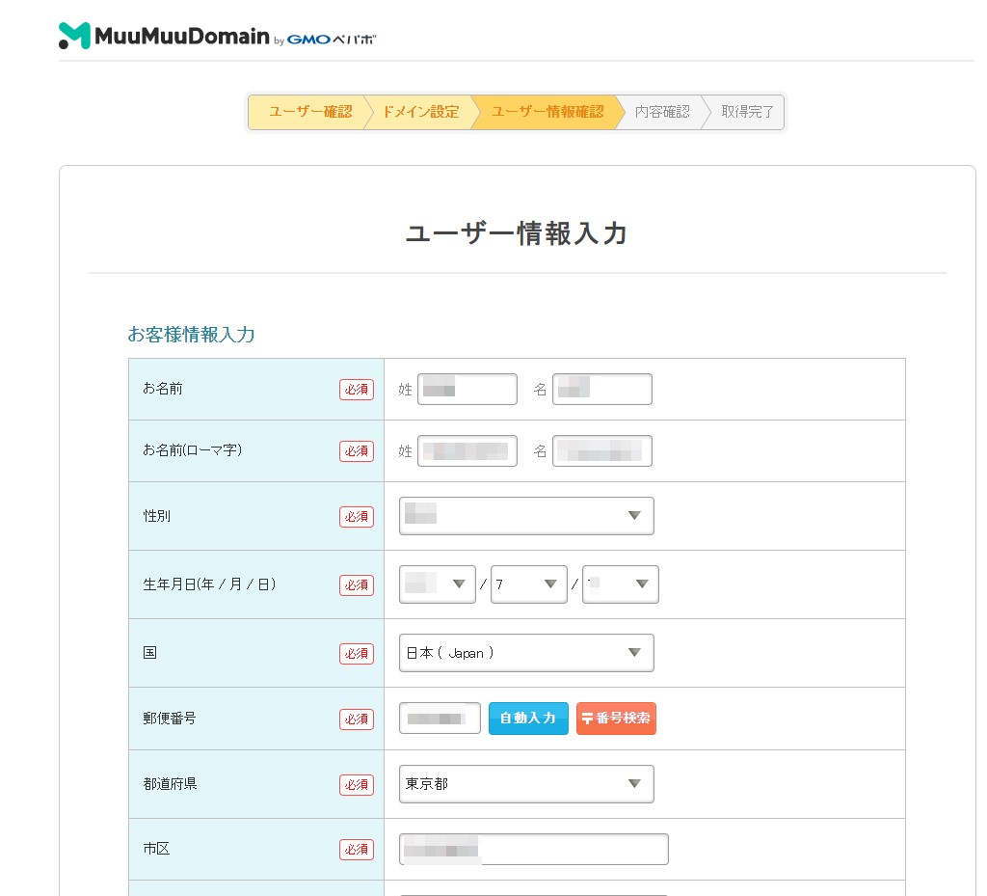Select the ドメイン設定 step
The width and height of the screenshot is (987, 896).
(x=420, y=112)
